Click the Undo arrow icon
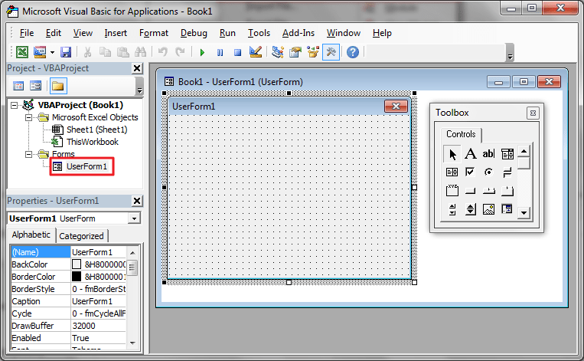Viewport: 584px width, 361px height. tap(162, 52)
